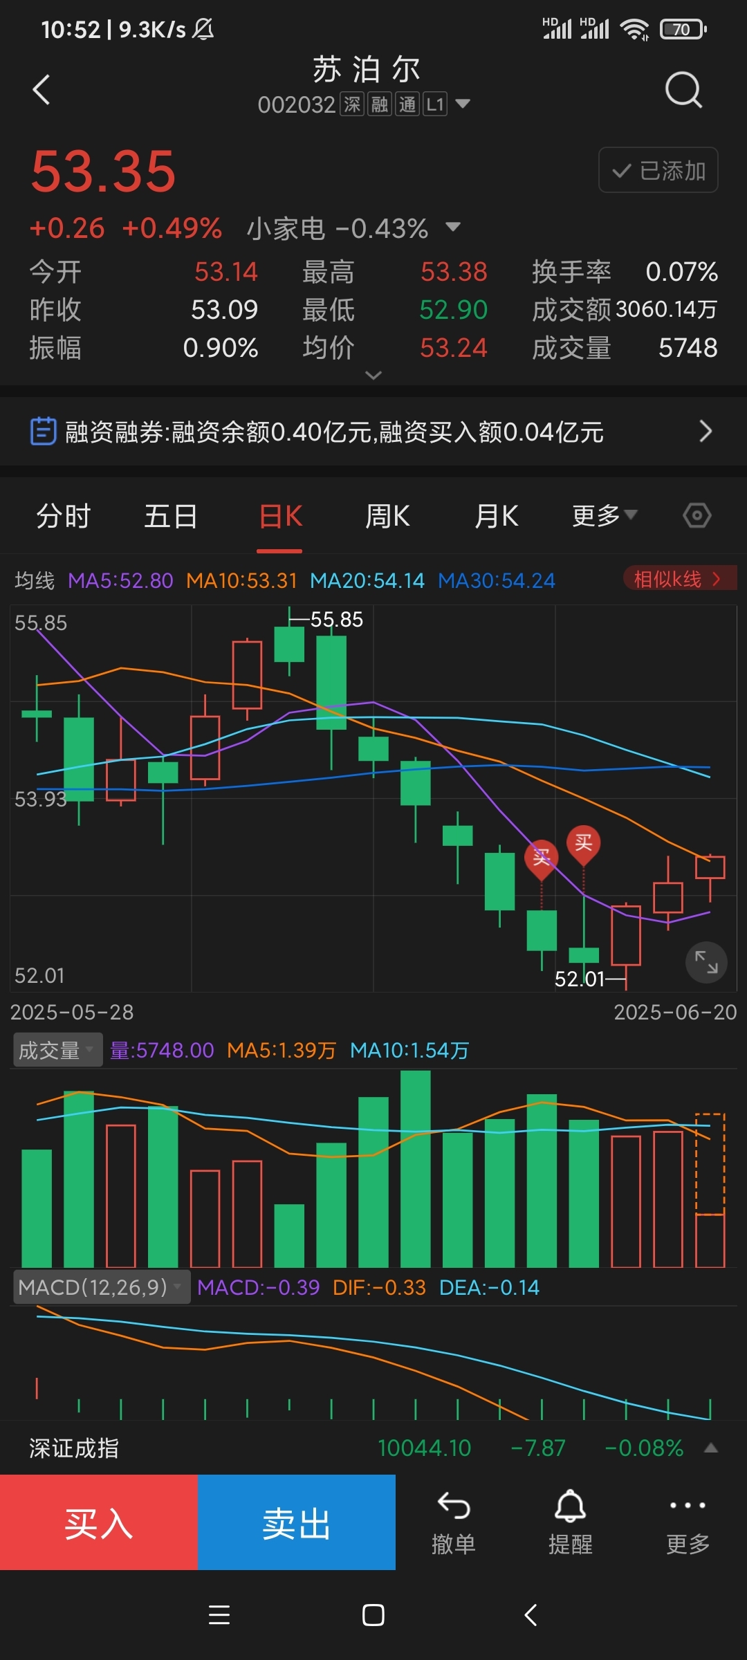Switch to the 分时 tab
This screenshot has width=747, height=1660.
pyautogui.click(x=63, y=517)
